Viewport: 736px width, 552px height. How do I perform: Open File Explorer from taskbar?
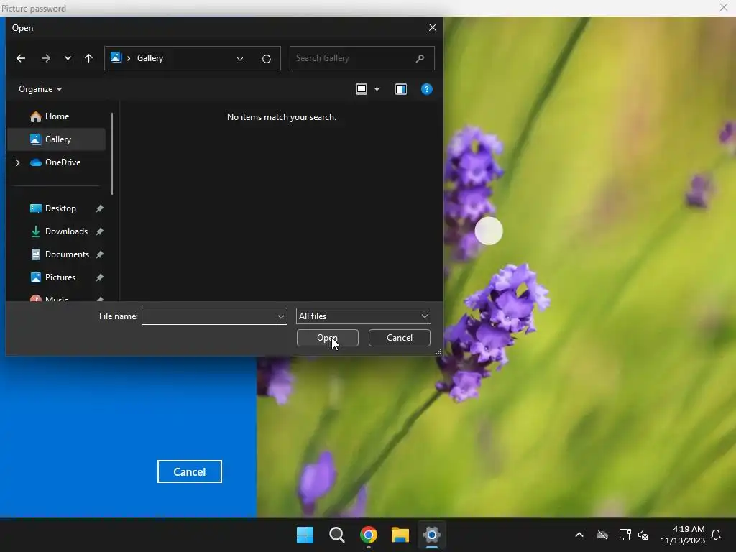(x=400, y=535)
